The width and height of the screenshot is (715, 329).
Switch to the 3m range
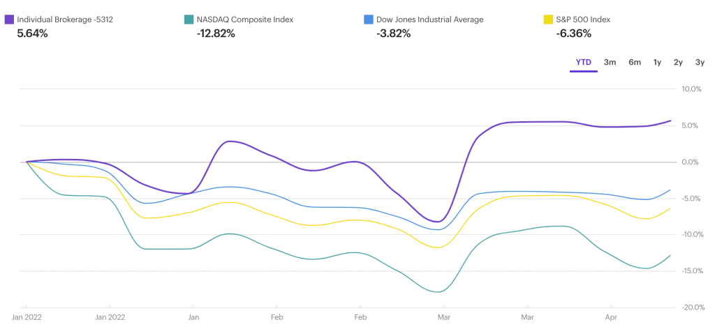[x=610, y=63]
